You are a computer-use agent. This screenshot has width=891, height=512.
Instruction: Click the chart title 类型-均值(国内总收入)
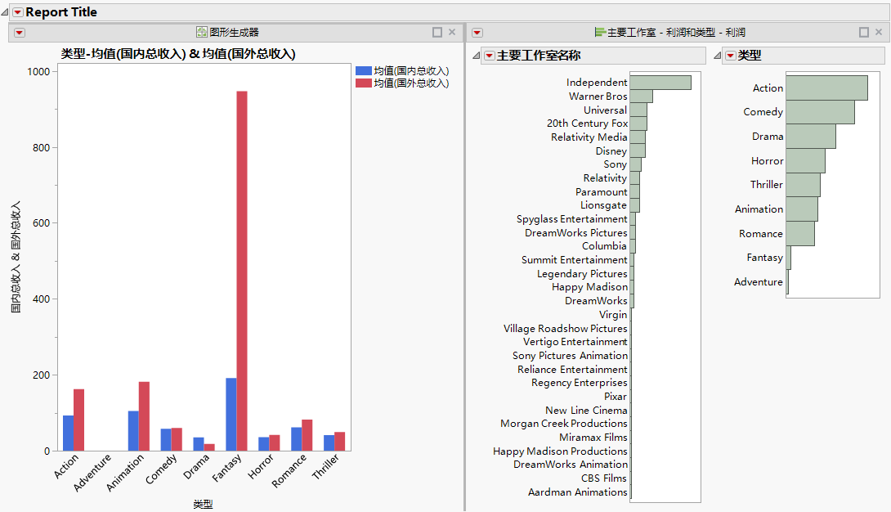tap(178, 54)
